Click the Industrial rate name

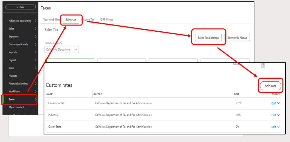point(53,115)
